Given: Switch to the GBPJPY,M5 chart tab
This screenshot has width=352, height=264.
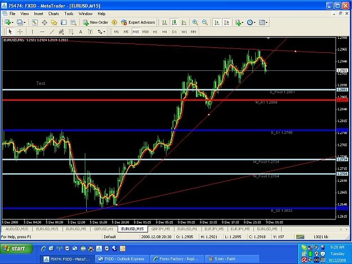Looking at the screenshot, I should point(161,229).
